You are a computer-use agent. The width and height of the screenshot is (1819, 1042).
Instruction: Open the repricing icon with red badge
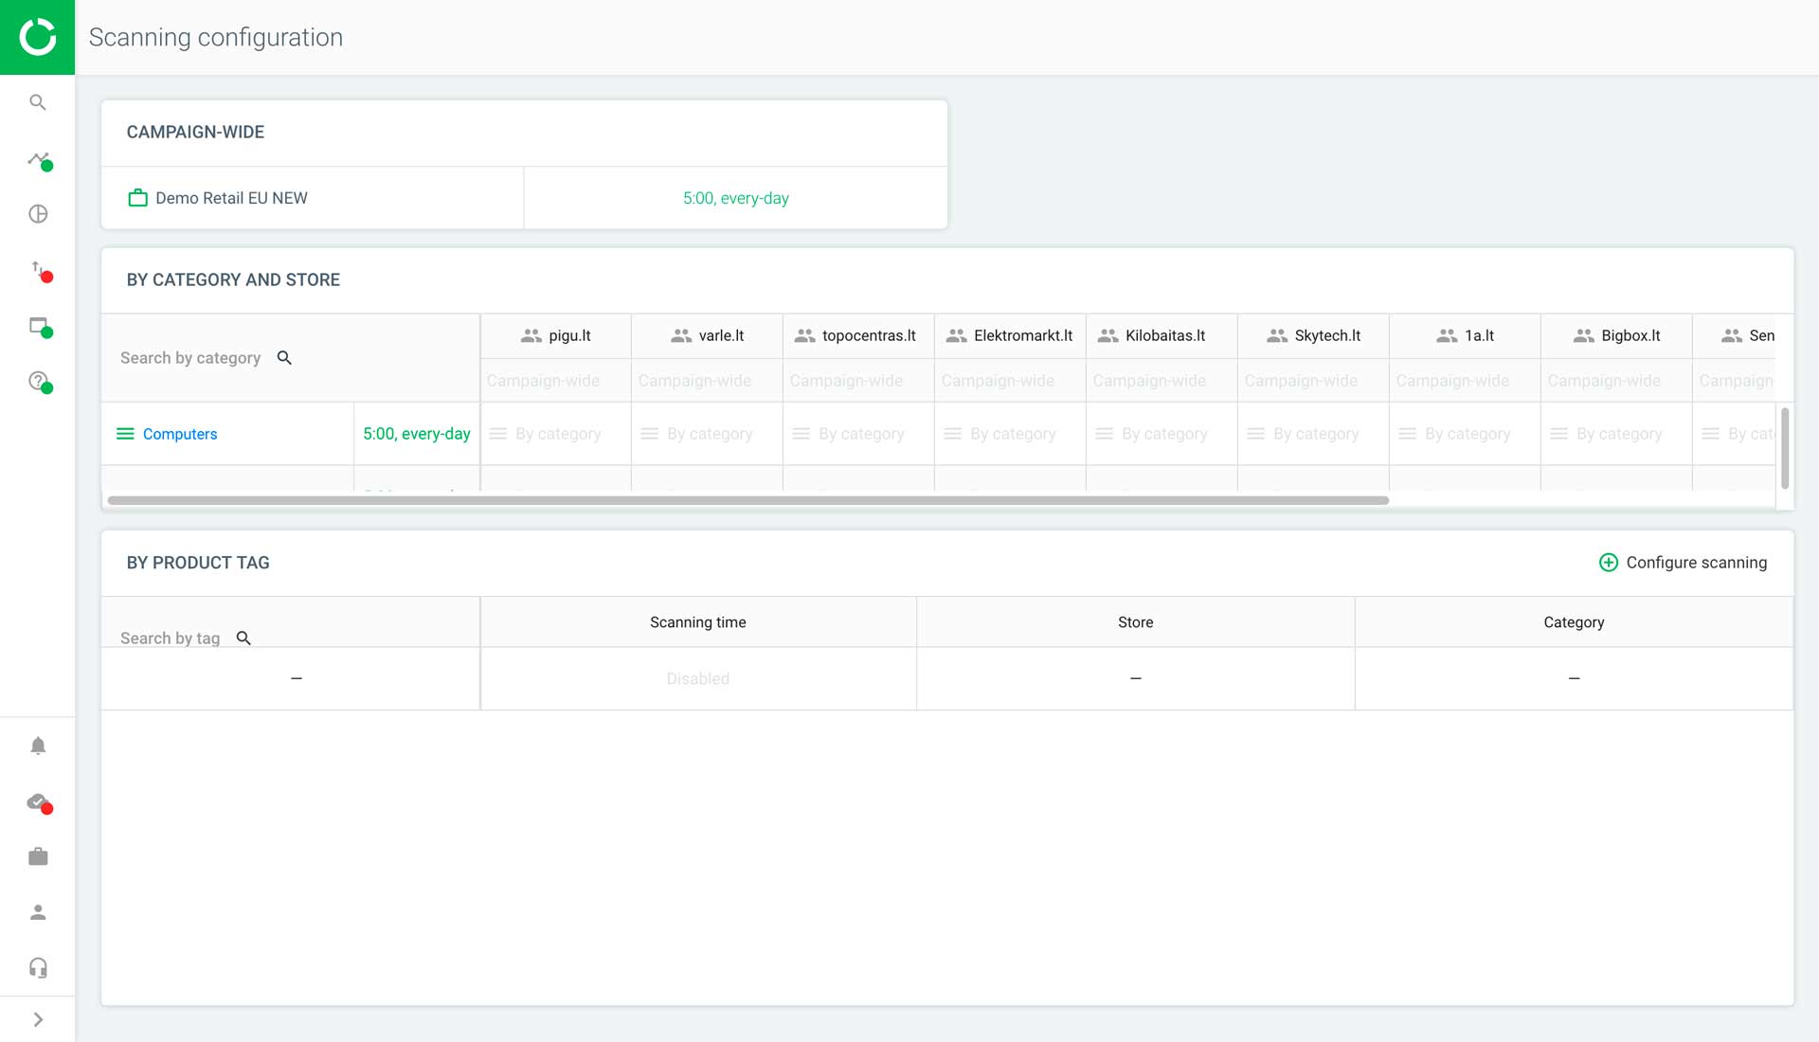pyautogui.click(x=38, y=274)
